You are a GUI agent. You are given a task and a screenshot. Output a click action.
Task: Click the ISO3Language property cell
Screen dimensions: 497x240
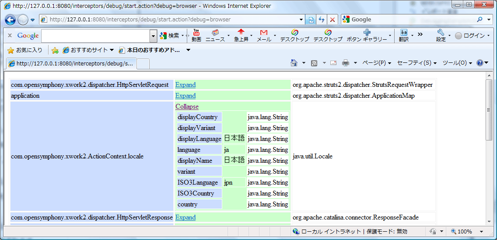[199, 182]
